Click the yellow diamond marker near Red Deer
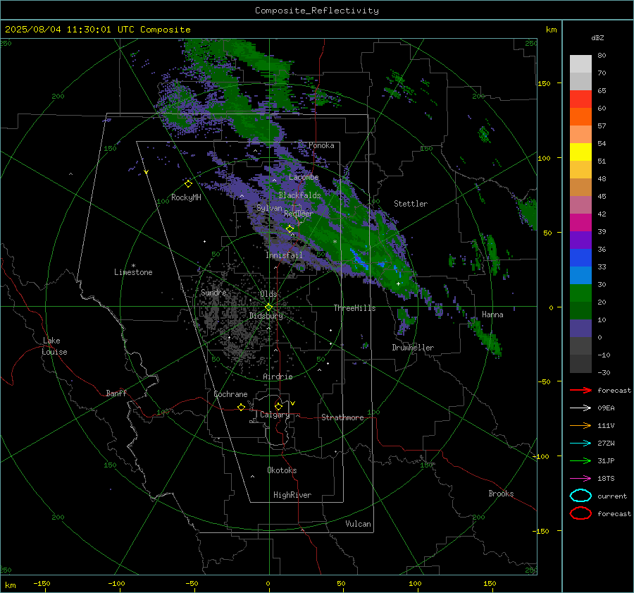This screenshot has width=634, height=593. [290, 228]
